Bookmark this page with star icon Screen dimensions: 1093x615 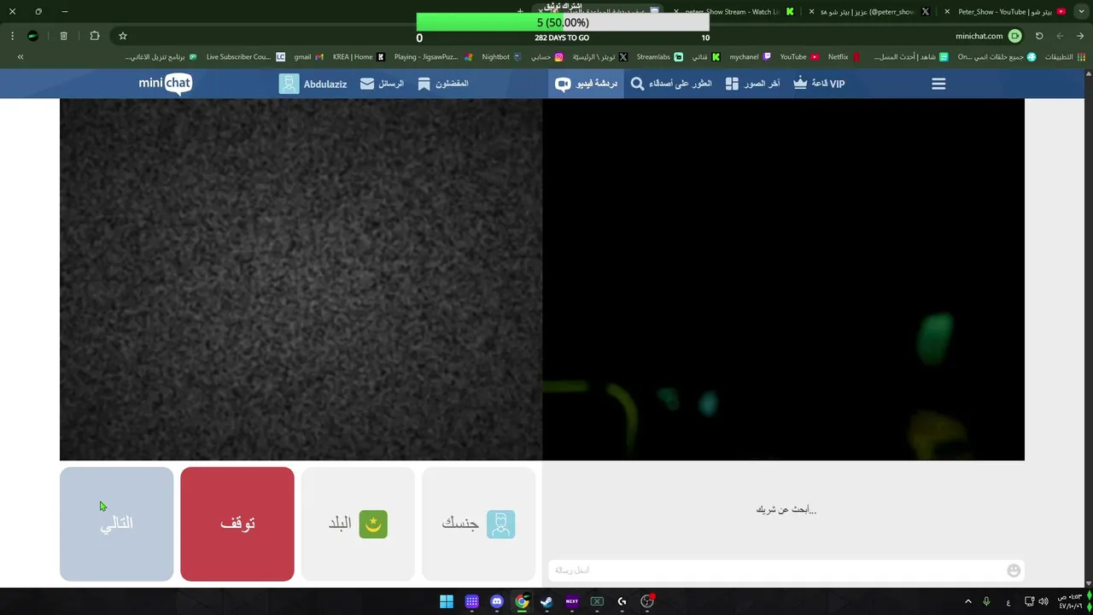click(123, 36)
